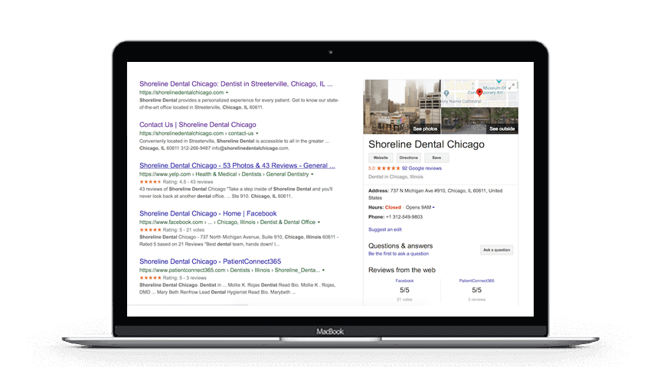The image size is (670, 367).
Task: Click the Website button in knowledge panel
Action: (x=381, y=158)
